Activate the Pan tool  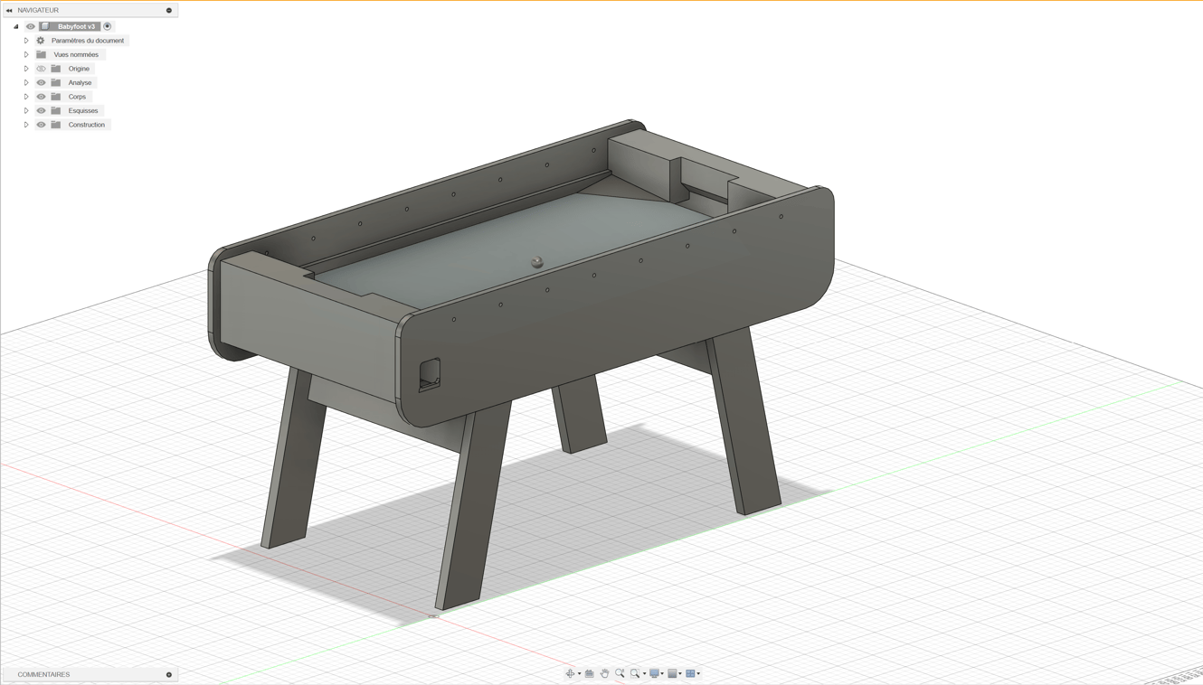[x=605, y=673]
